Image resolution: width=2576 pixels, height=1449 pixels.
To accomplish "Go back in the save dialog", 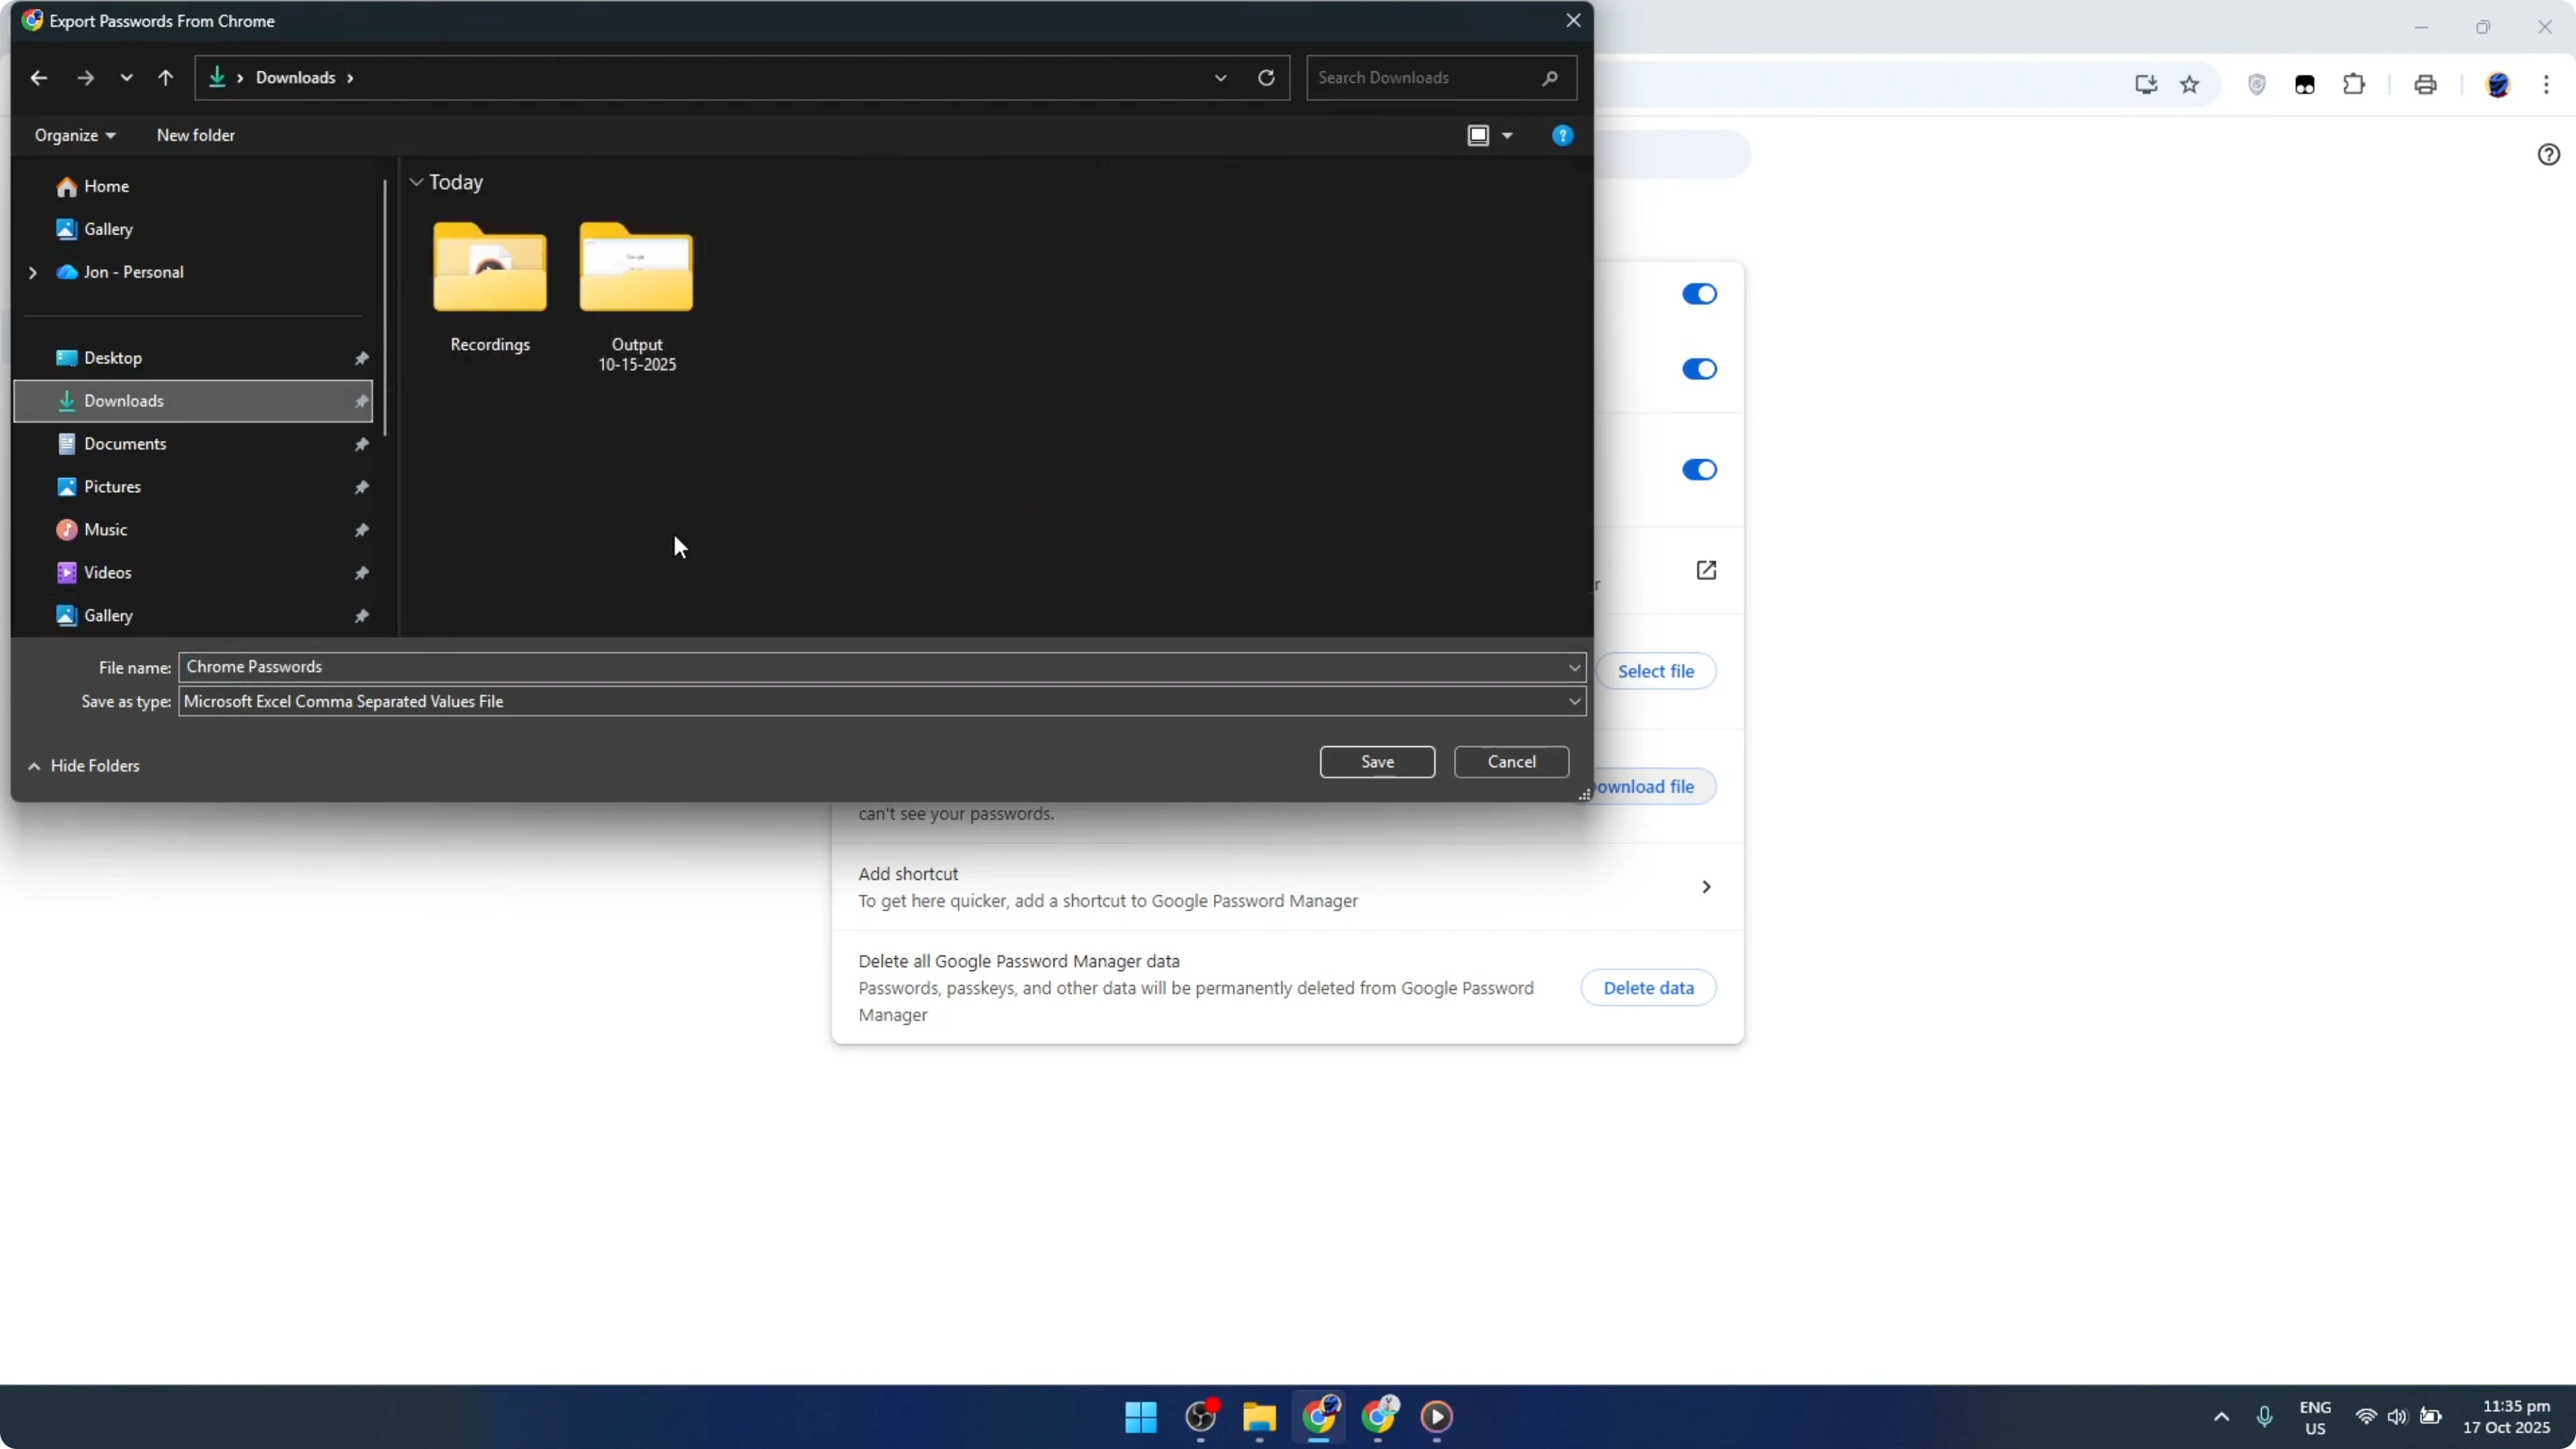I will [38, 78].
